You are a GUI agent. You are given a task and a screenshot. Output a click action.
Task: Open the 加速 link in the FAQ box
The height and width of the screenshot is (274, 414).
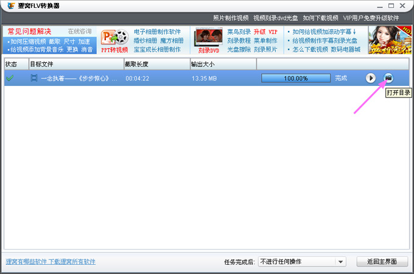pyautogui.click(x=84, y=41)
